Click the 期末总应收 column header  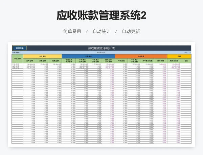[176, 61]
